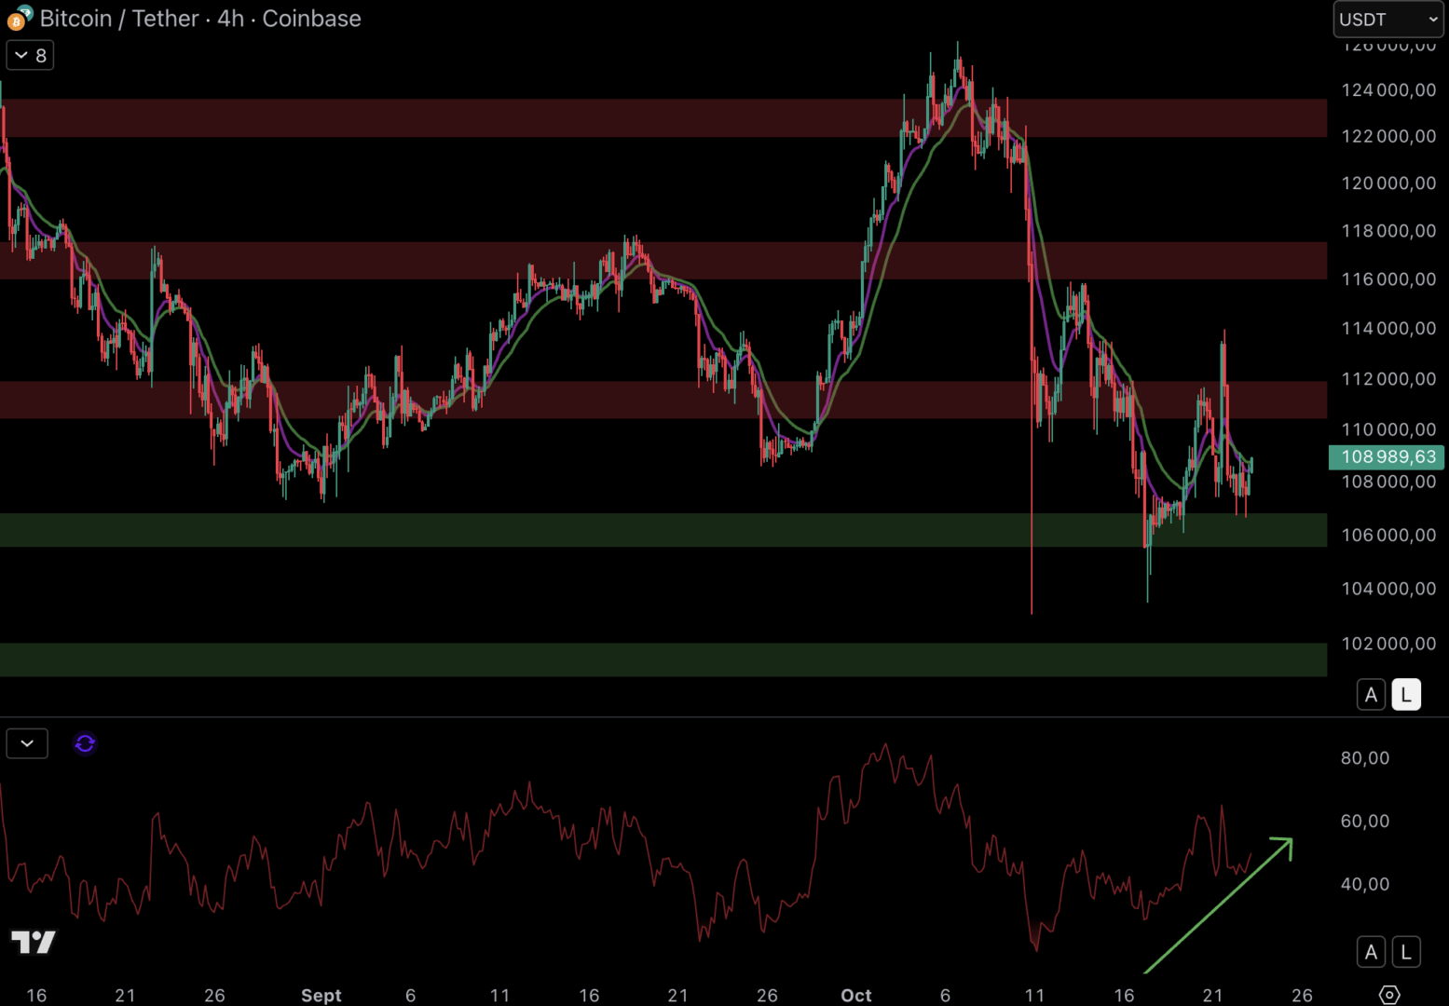Click the Oct label on time axis
The image size is (1449, 1006).
855,995
